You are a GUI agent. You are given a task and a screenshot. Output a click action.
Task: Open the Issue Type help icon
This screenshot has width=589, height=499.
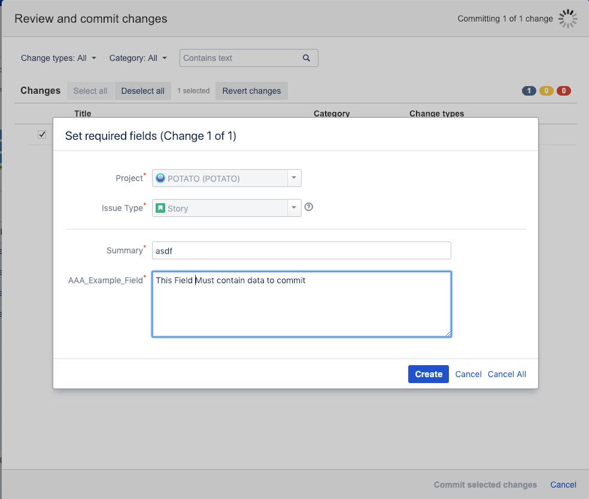tap(309, 207)
